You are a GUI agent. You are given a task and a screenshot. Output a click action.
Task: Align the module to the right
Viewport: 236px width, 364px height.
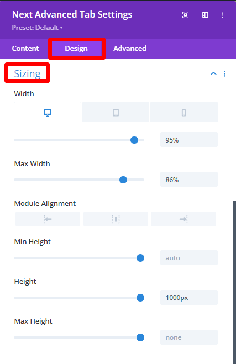(x=183, y=219)
